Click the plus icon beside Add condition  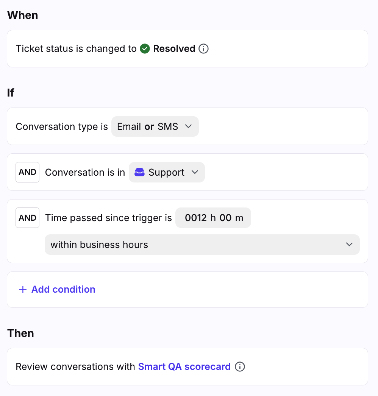coord(23,289)
